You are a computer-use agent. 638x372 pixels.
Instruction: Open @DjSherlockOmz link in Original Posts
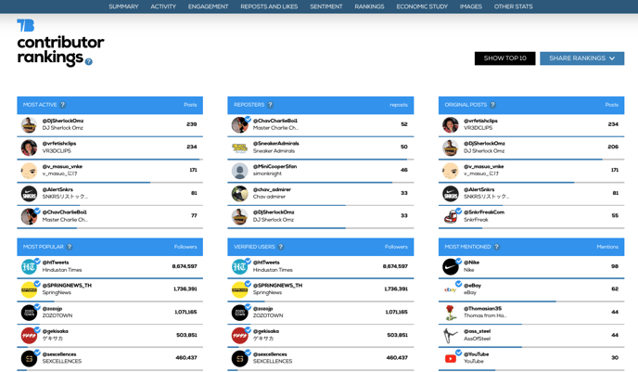point(484,143)
